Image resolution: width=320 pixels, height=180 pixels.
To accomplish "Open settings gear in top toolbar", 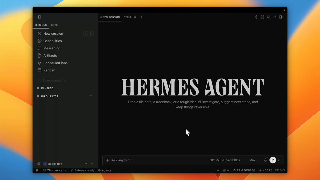I will pyautogui.click(x=257, y=17).
